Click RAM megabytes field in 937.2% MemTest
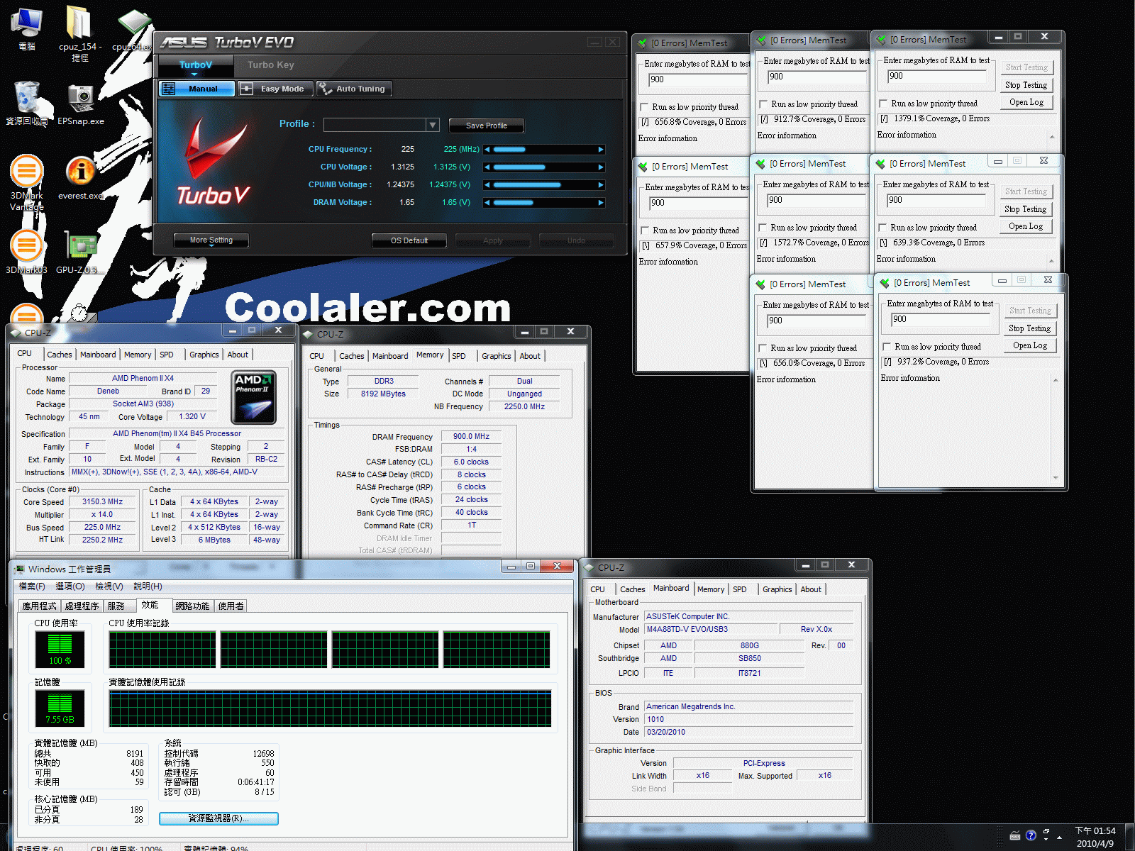 click(941, 320)
